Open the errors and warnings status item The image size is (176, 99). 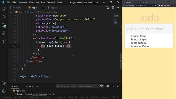coord(23,97)
